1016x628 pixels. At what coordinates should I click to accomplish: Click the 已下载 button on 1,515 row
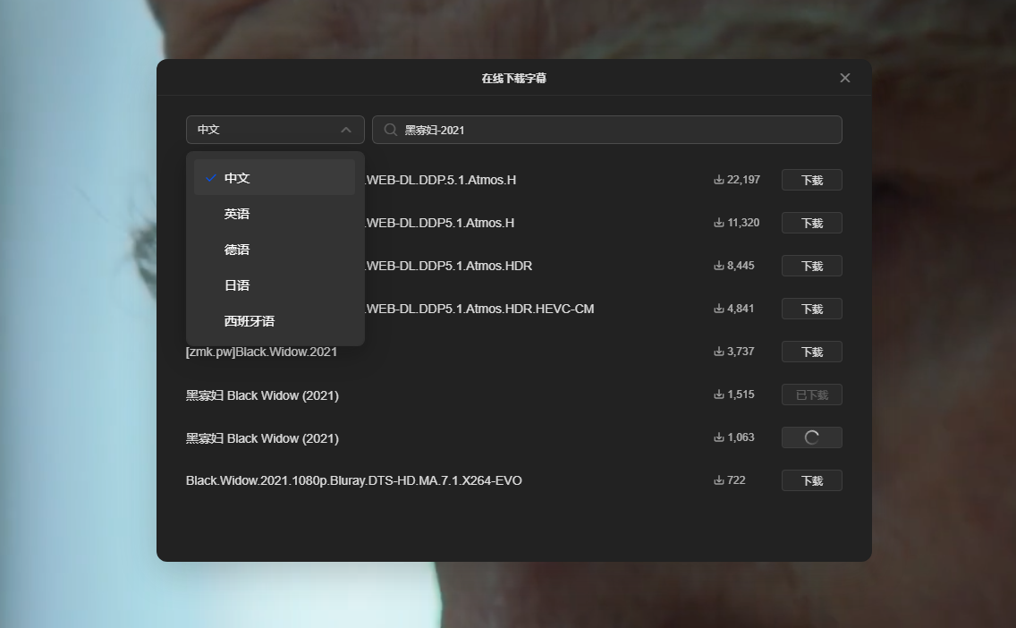click(811, 395)
